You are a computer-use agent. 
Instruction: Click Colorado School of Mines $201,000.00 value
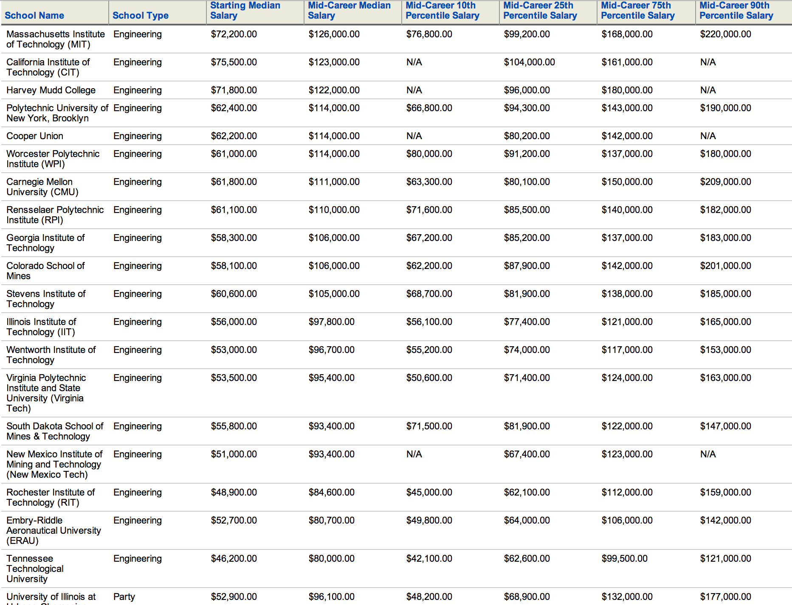click(x=726, y=266)
